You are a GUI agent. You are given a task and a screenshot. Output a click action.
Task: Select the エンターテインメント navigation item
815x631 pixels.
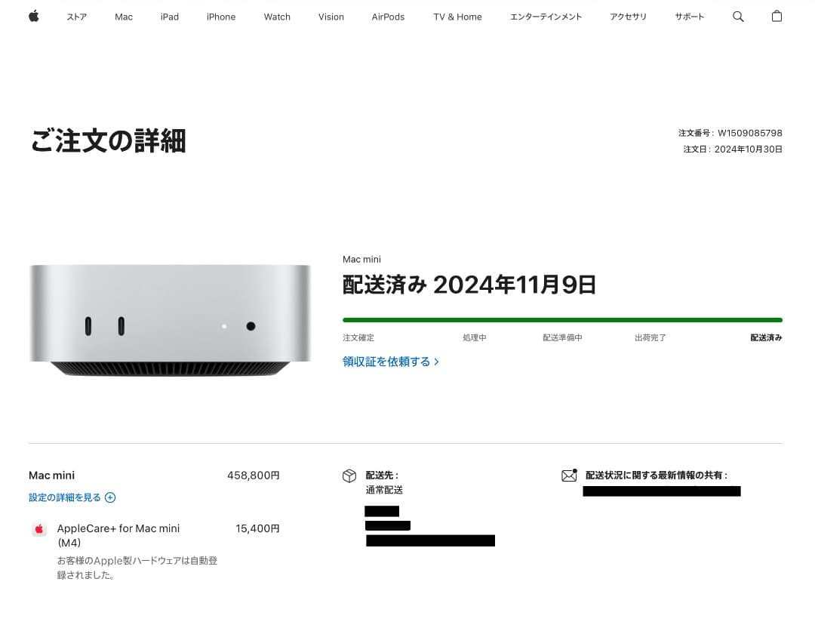pos(546,17)
